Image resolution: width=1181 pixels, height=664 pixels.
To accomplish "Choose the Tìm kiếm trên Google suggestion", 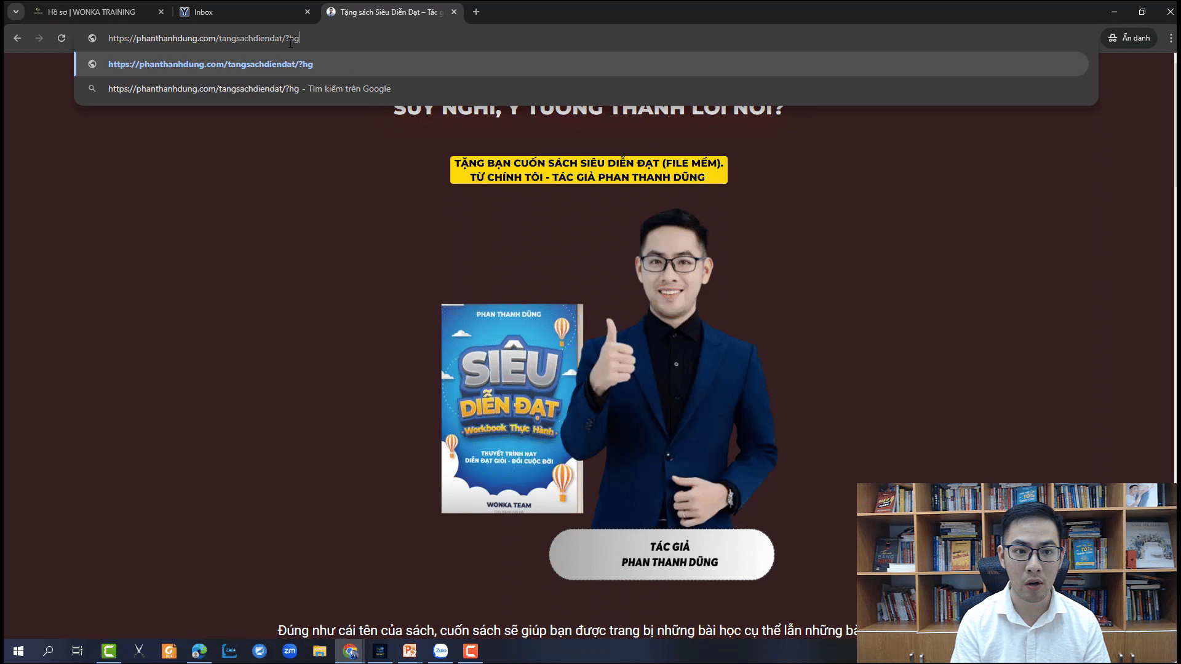I will [249, 89].
